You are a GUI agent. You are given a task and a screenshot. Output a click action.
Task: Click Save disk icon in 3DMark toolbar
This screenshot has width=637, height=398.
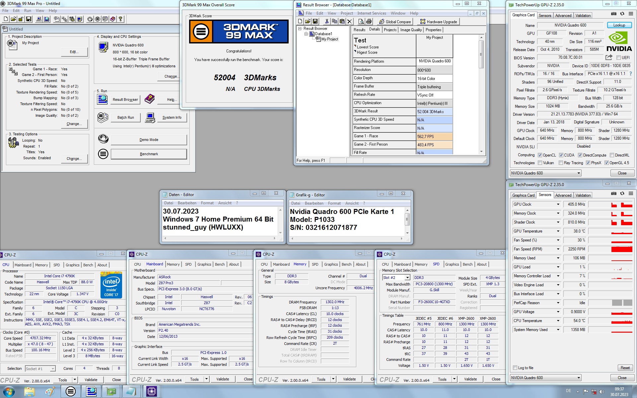29,19
